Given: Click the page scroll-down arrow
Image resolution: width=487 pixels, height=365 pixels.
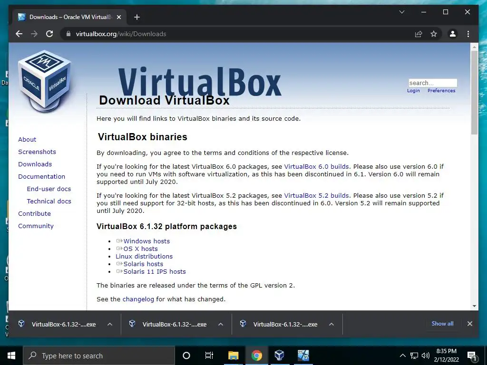Looking at the screenshot, I should 474,306.
